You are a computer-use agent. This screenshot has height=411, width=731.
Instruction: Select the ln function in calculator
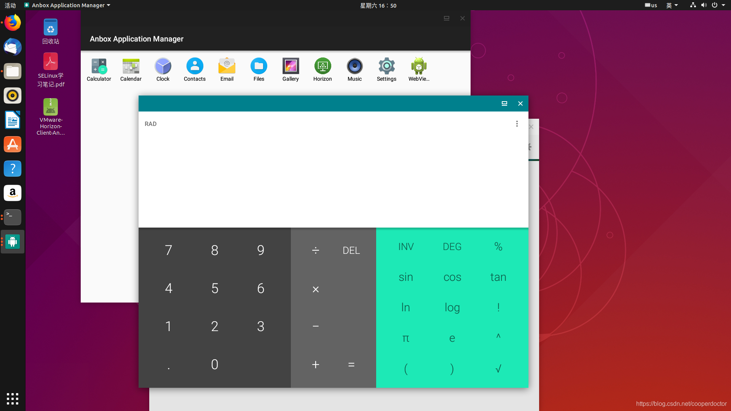[x=405, y=307]
